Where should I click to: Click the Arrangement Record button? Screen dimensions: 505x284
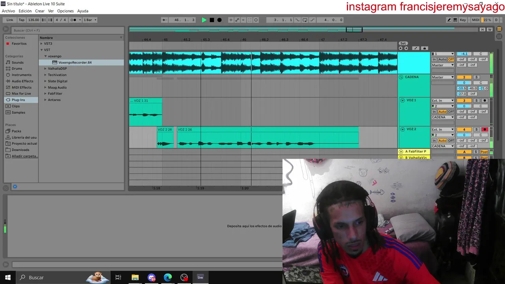point(219,20)
